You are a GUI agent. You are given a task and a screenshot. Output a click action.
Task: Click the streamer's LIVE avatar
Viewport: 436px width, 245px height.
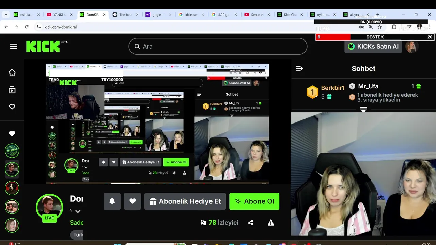tap(49, 208)
